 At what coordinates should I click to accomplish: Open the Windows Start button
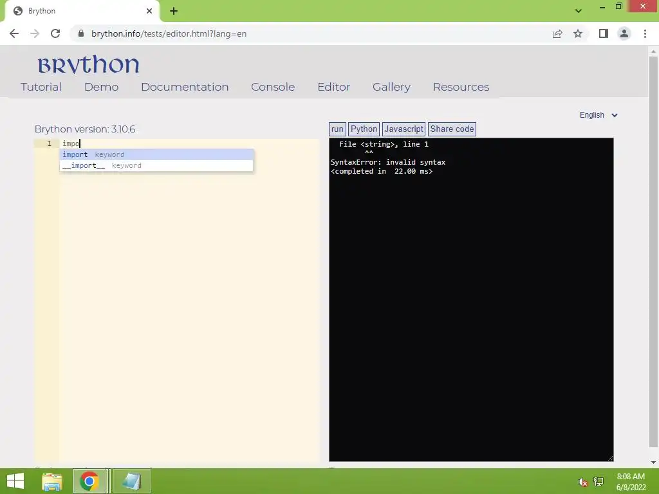pos(15,481)
